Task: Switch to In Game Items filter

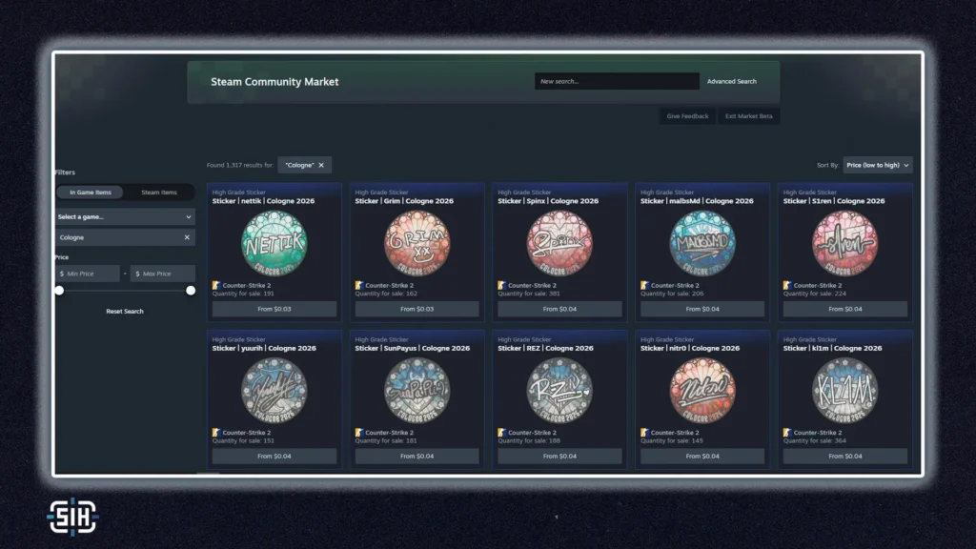Action: click(91, 193)
